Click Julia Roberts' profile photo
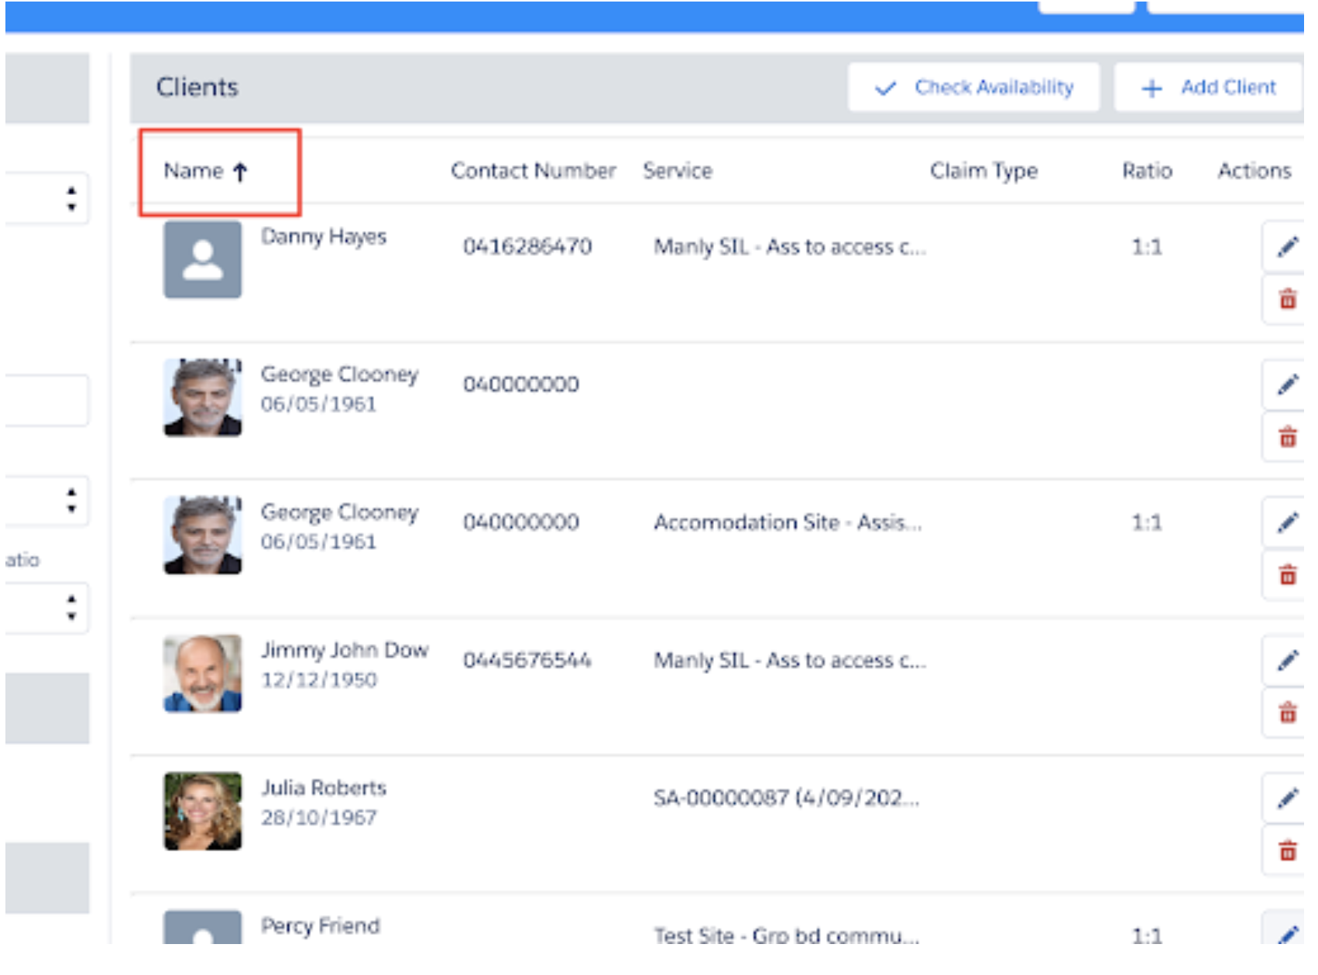1318x975 pixels. click(x=202, y=811)
